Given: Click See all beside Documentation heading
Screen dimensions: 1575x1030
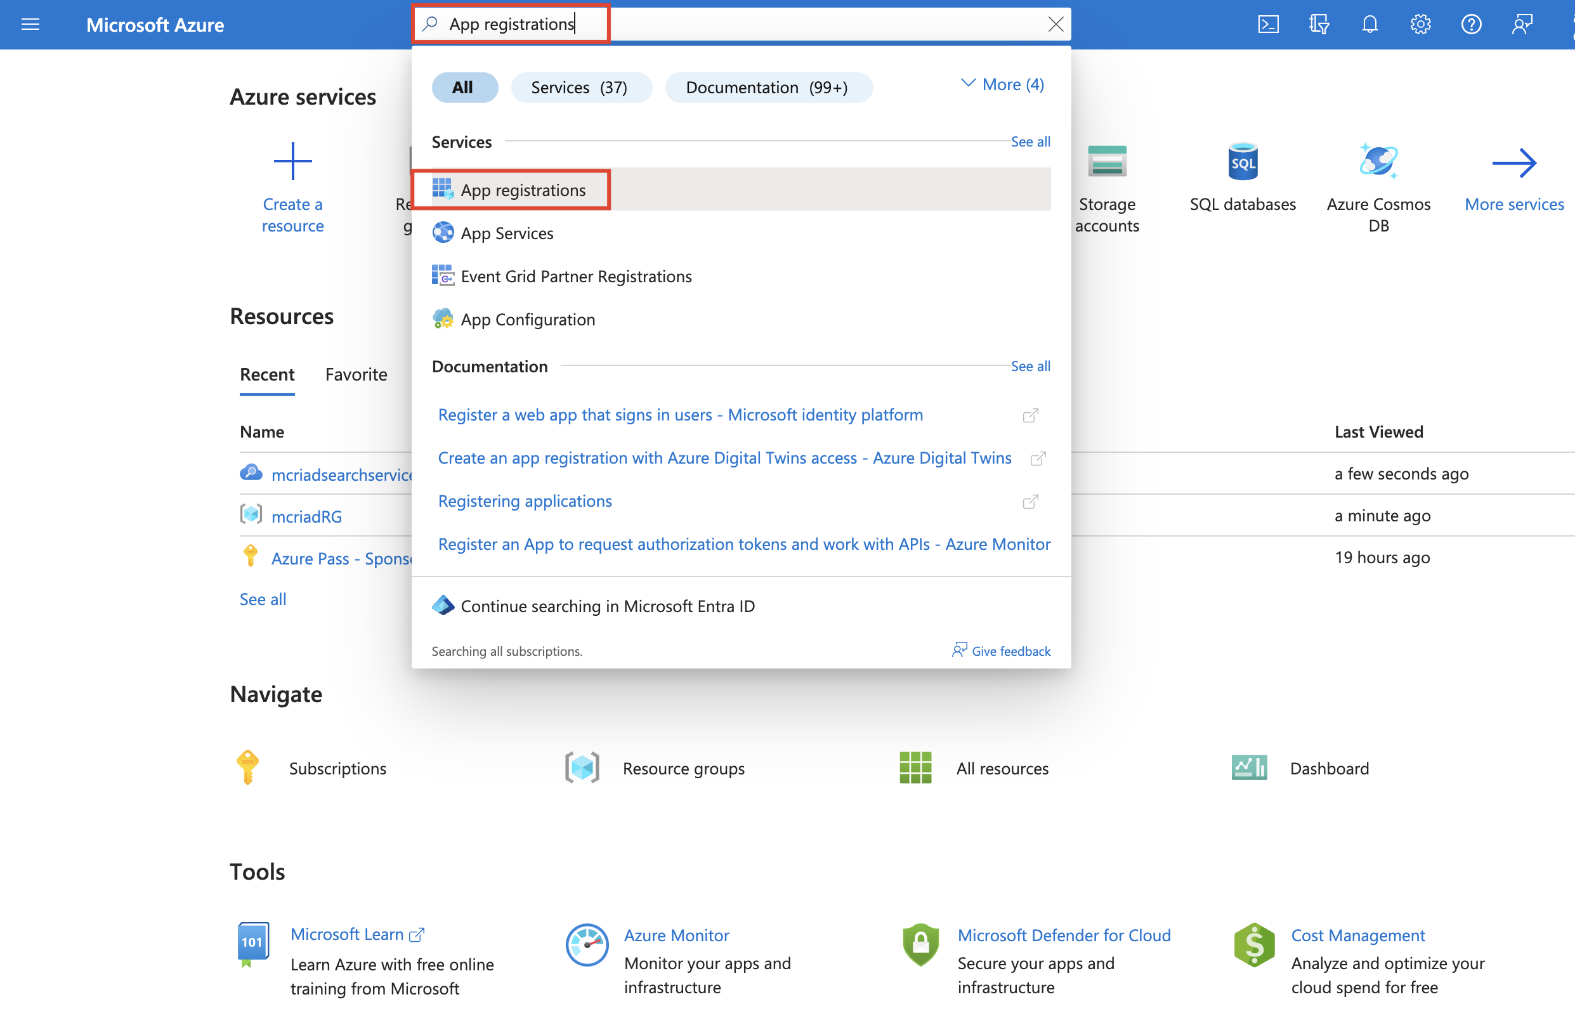Looking at the screenshot, I should click(x=1030, y=366).
